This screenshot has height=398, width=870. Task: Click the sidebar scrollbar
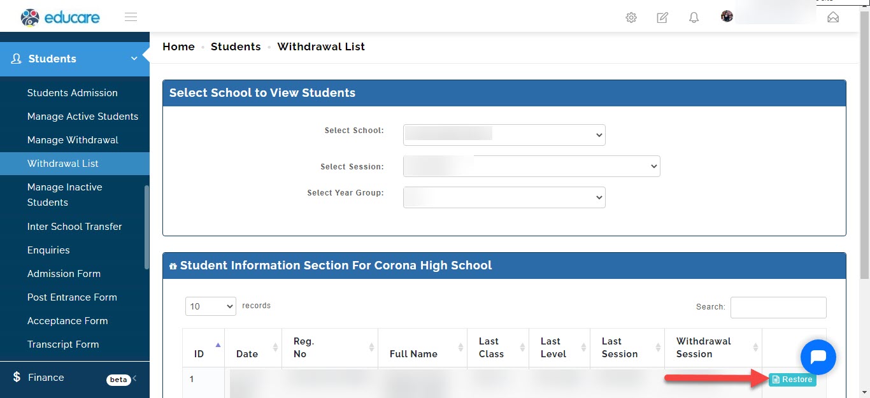[x=146, y=227]
